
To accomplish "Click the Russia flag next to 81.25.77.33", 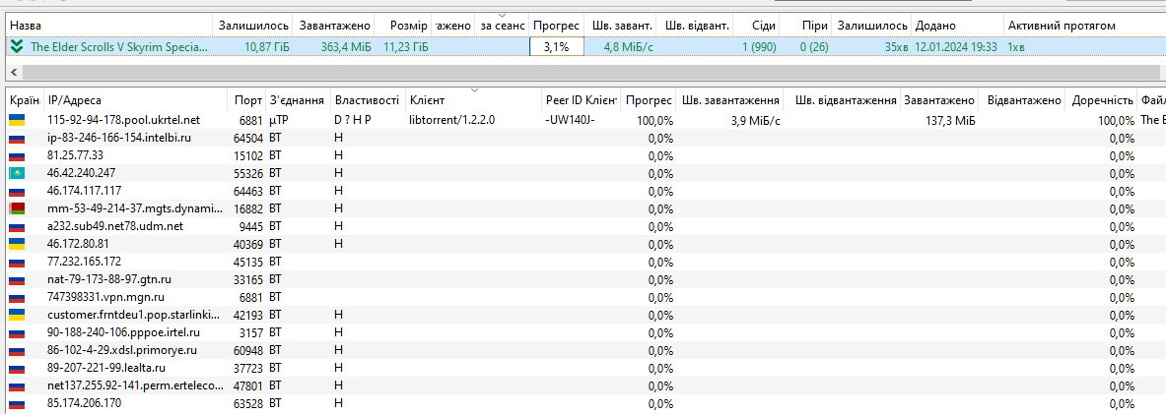I will 17,155.
